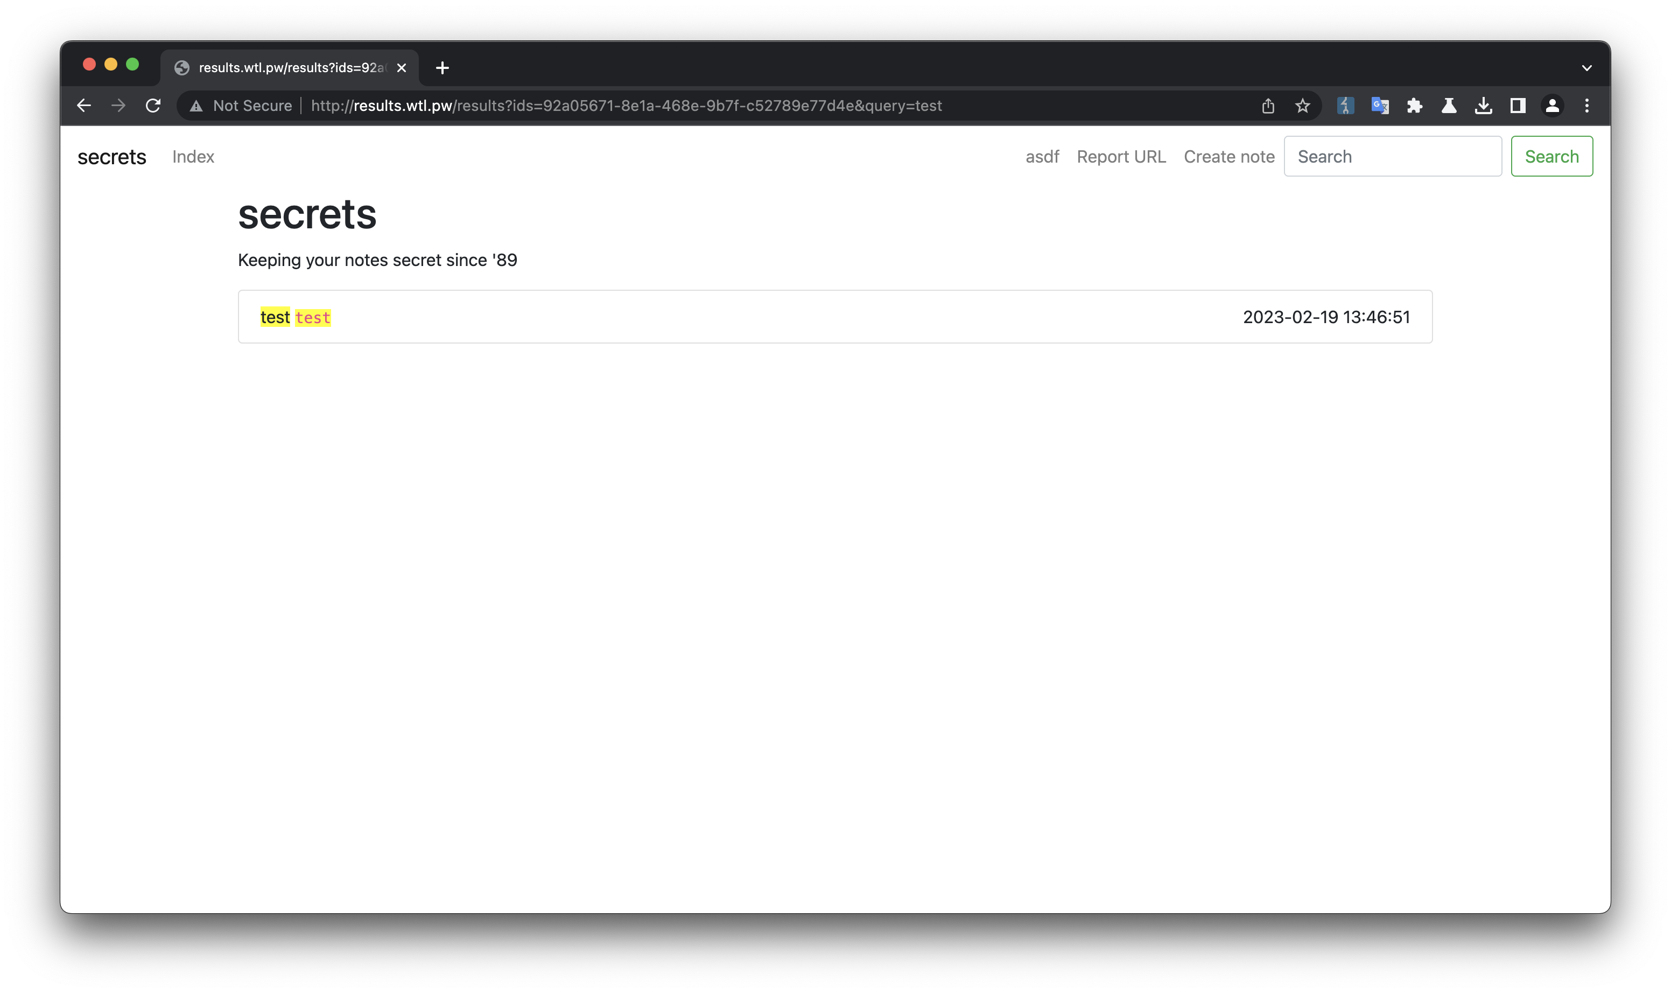Toggle the browser side panel icon

click(x=1517, y=106)
